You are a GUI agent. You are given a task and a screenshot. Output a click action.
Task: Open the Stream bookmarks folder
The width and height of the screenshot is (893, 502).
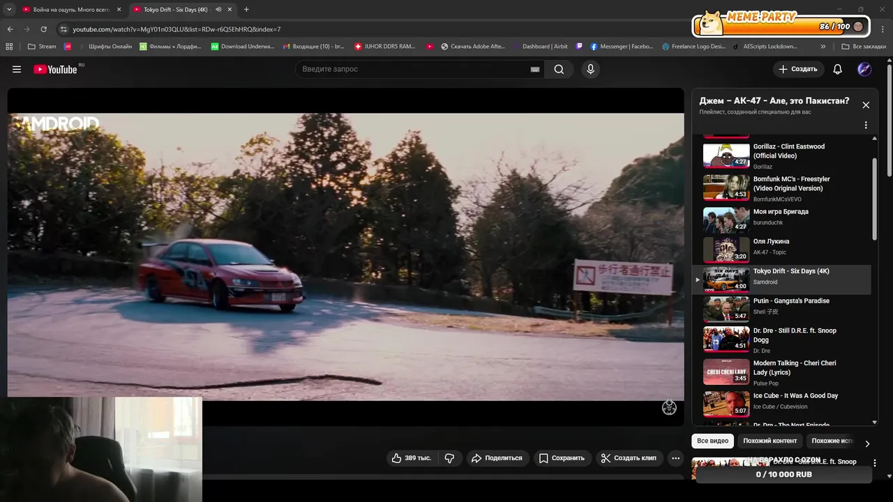pos(42,47)
